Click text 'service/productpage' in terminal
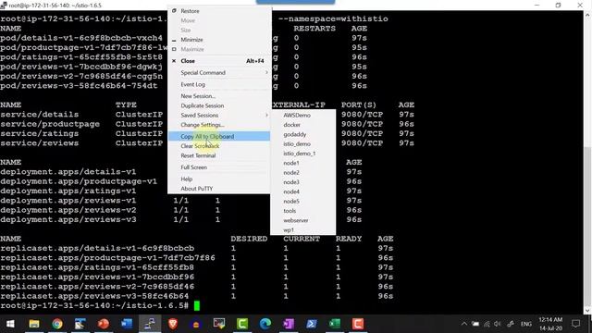 click(x=50, y=124)
